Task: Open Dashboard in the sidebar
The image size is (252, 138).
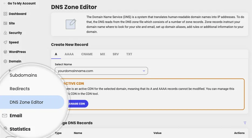Action: click(x=18, y=14)
